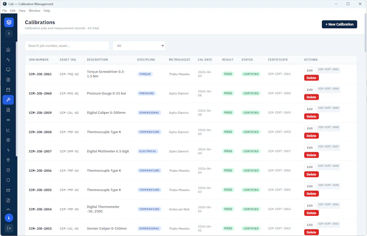Click the Pressure Gauge 0-25 bar description
Image resolution: width=367 pixels, height=236 pixels.
[106, 93]
